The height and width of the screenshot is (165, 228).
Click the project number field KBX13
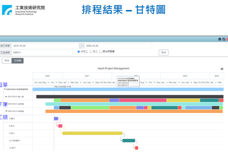pyautogui.click(x=42, y=53)
